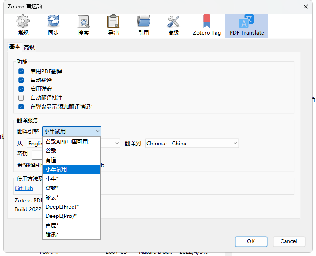This screenshot has width=316, height=256.
Task: Select DeepL(Pro)* engine option
Action: 72,216
